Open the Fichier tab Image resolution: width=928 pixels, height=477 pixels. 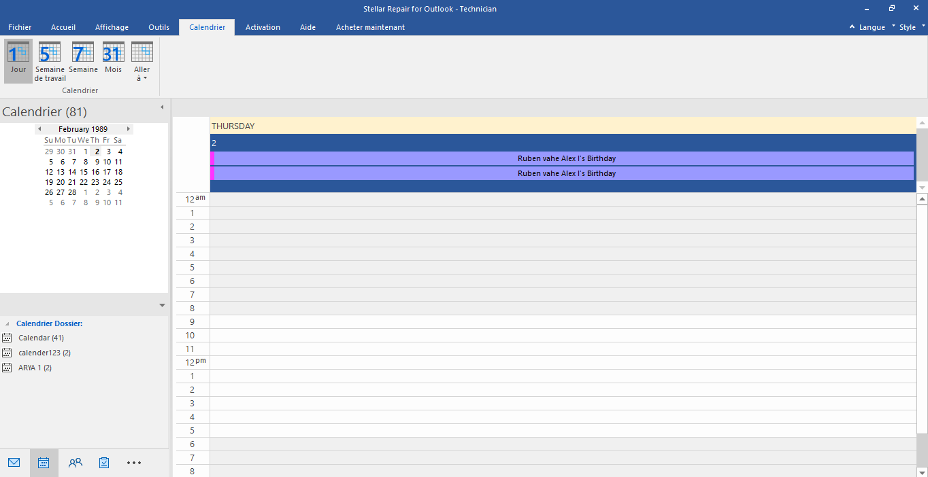click(20, 27)
